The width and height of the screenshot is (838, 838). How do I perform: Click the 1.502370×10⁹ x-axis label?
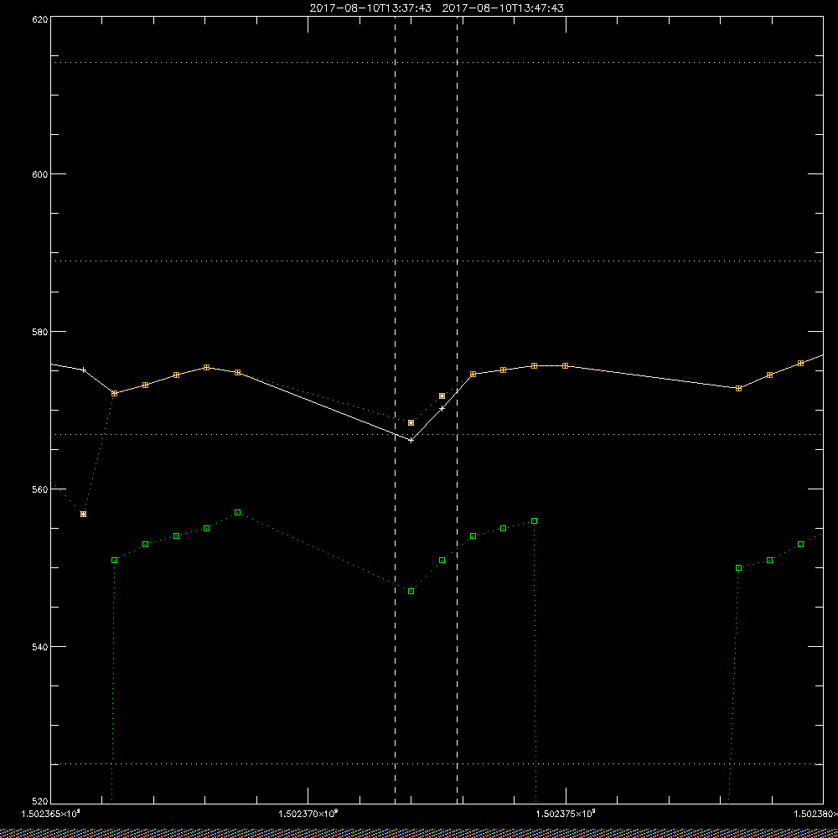pos(308,814)
